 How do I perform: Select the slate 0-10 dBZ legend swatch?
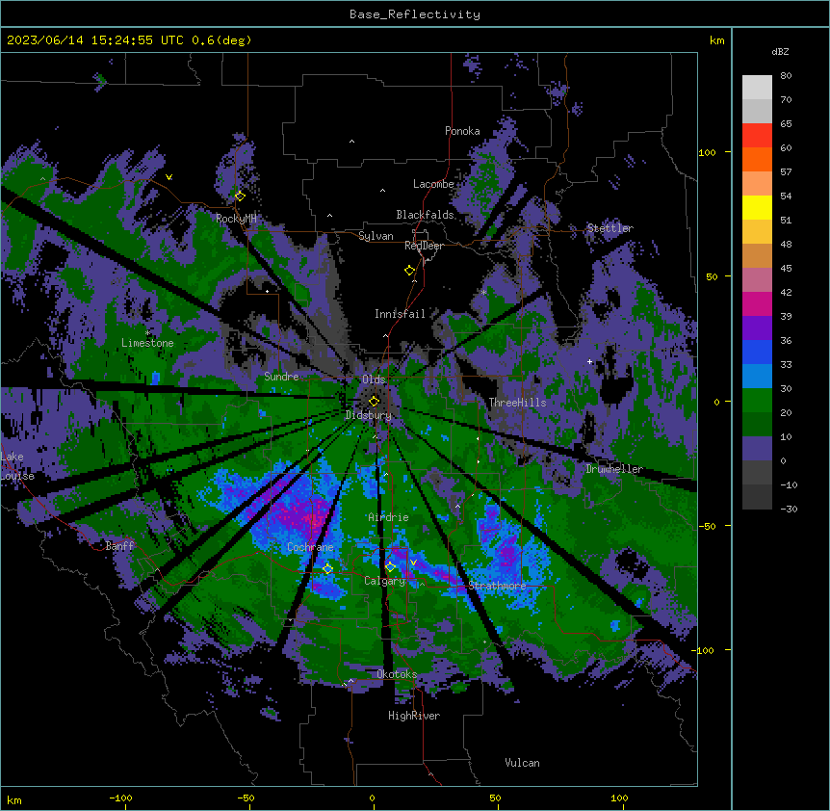757,449
